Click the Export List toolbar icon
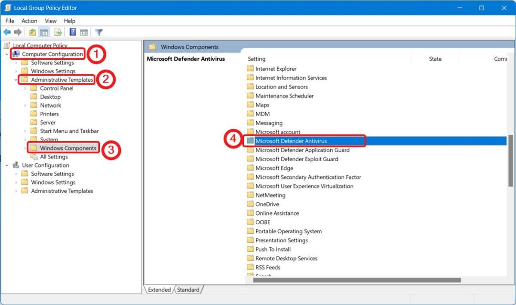 [57, 31]
